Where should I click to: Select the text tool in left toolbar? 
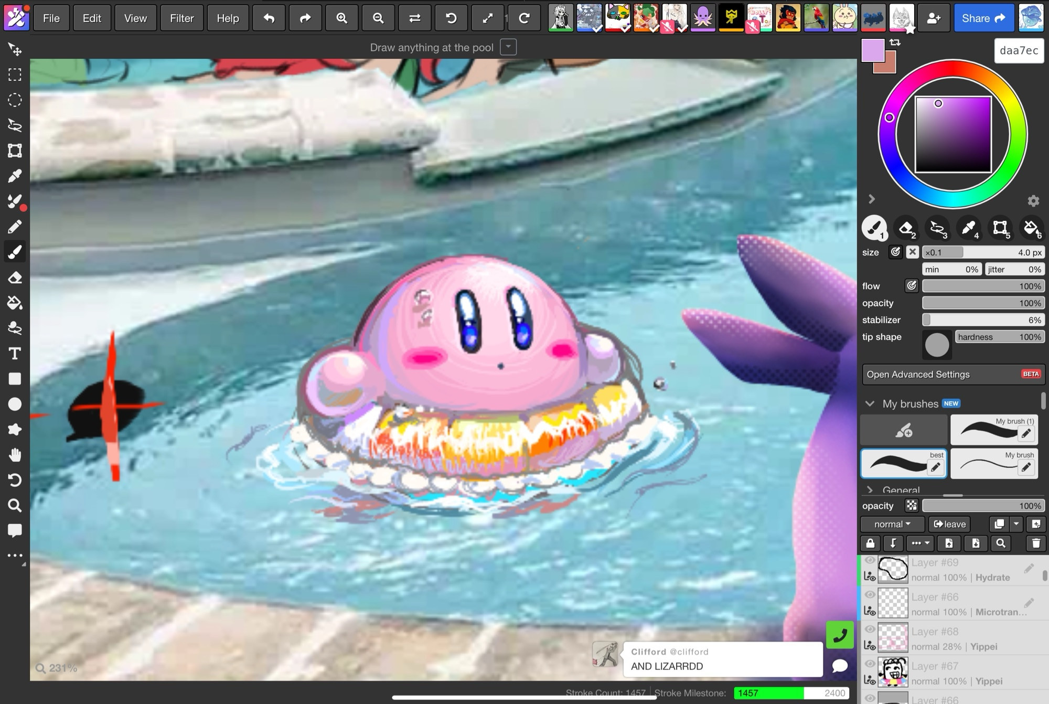[15, 354]
